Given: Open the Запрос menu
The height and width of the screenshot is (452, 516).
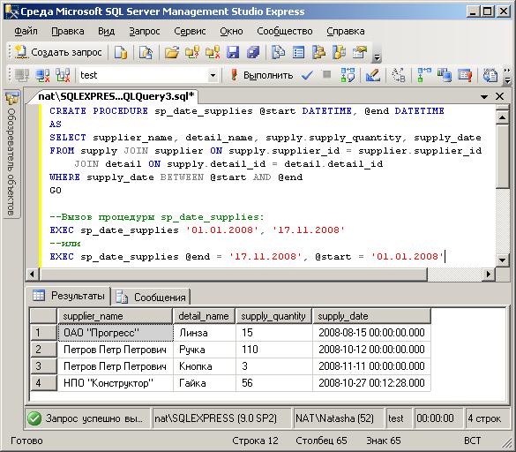Looking at the screenshot, I should pyautogui.click(x=144, y=31).
